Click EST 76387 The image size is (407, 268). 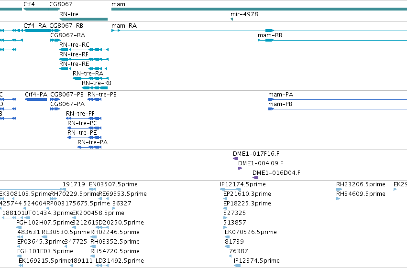pos(230,256)
